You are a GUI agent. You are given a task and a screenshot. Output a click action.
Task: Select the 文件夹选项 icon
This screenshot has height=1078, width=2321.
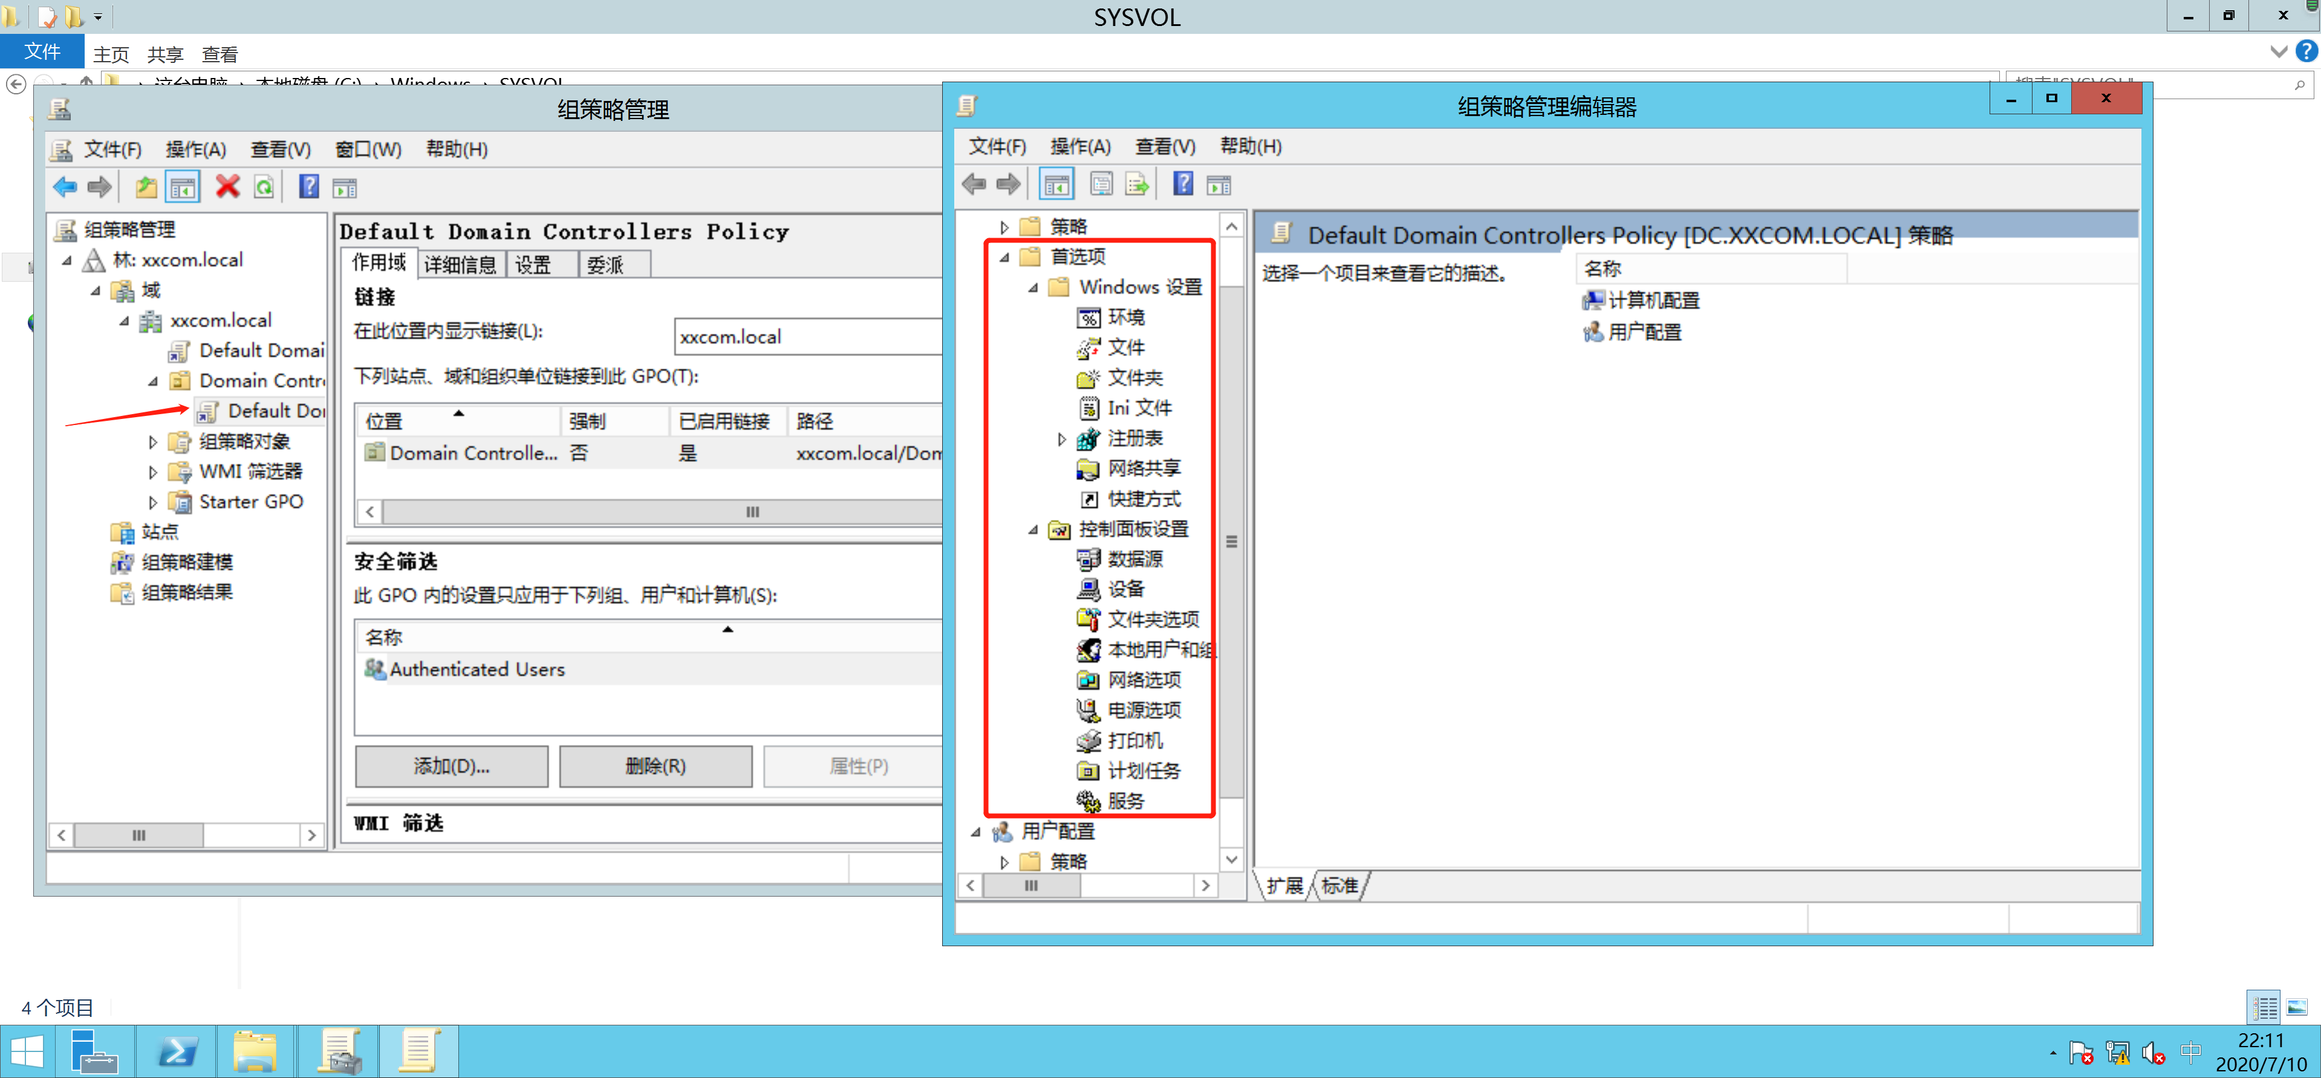[x=1089, y=620]
